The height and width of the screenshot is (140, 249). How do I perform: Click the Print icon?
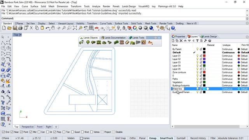pyautogui.click(x=20, y=28)
